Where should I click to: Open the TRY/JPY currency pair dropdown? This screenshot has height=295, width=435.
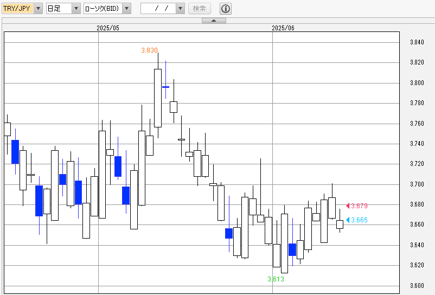pos(39,9)
